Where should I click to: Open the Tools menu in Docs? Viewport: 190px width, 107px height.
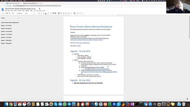pyautogui.click(x=23, y=11)
